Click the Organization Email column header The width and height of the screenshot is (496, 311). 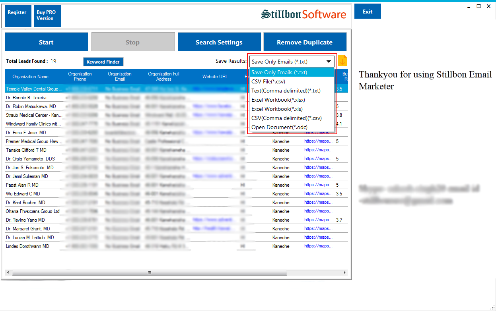tap(120, 77)
